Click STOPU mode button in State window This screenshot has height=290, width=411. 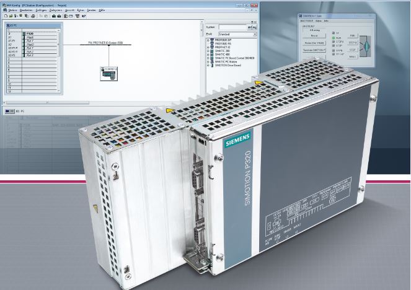tap(353, 42)
